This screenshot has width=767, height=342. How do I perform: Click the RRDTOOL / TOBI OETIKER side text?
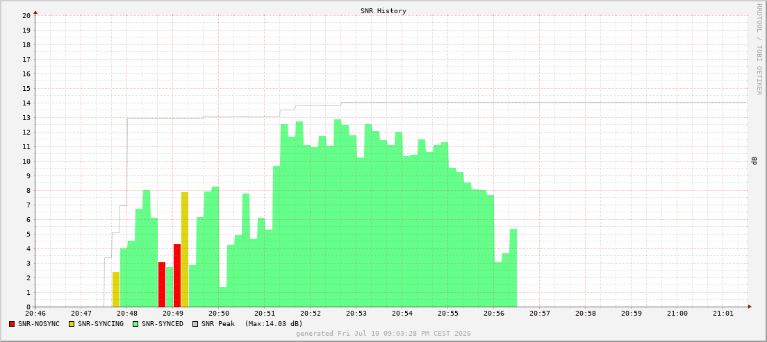click(x=759, y=49)
